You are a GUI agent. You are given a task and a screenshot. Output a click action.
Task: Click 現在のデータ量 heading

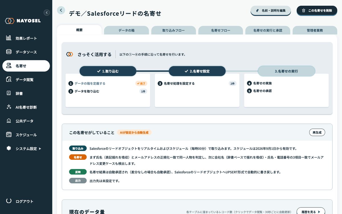87,212
